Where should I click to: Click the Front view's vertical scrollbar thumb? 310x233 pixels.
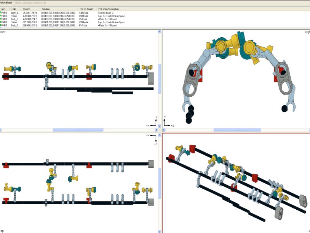coord(160,78)
